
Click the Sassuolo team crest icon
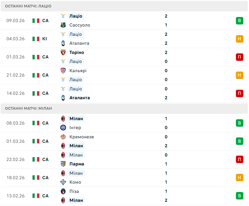(x=63, y=25)
